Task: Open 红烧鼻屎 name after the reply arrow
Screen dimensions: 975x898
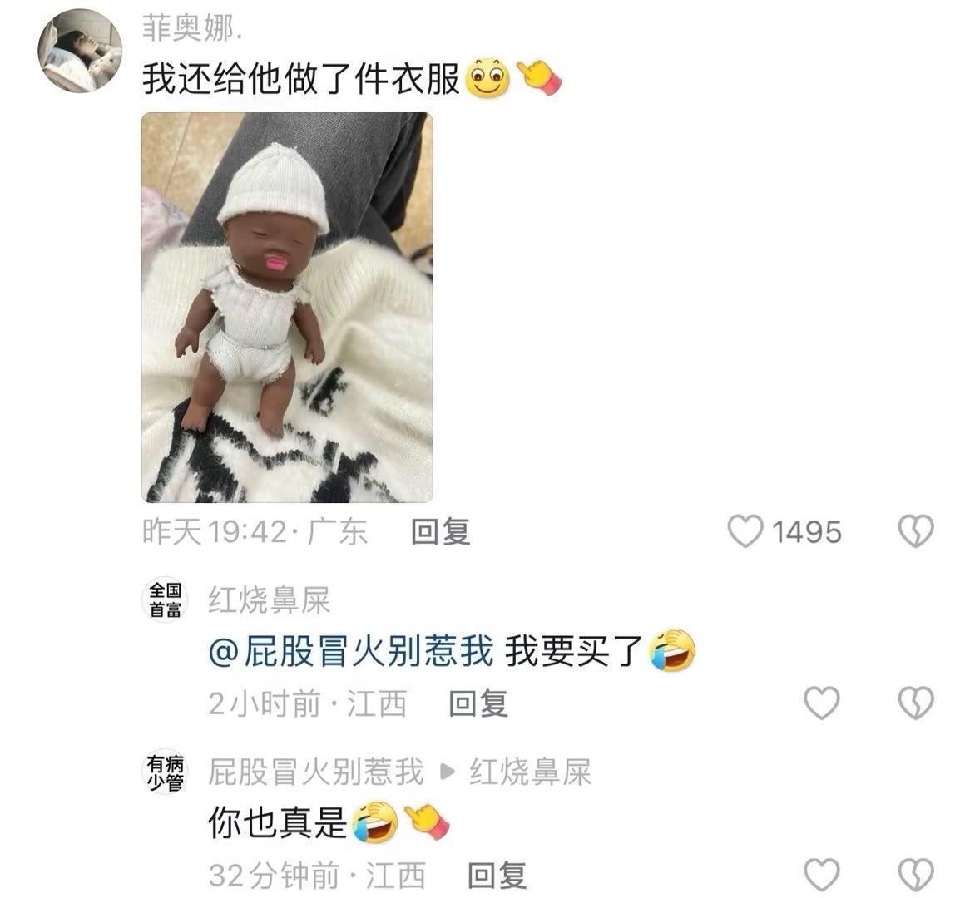Action: pyautogui.click(x=531, y=772)
